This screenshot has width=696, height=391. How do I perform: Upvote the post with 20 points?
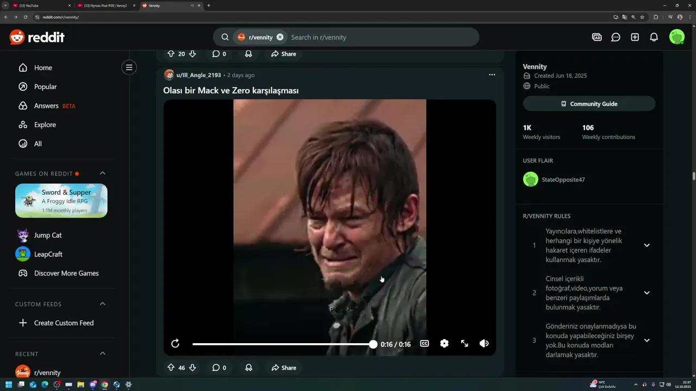[x=171, y=54]
